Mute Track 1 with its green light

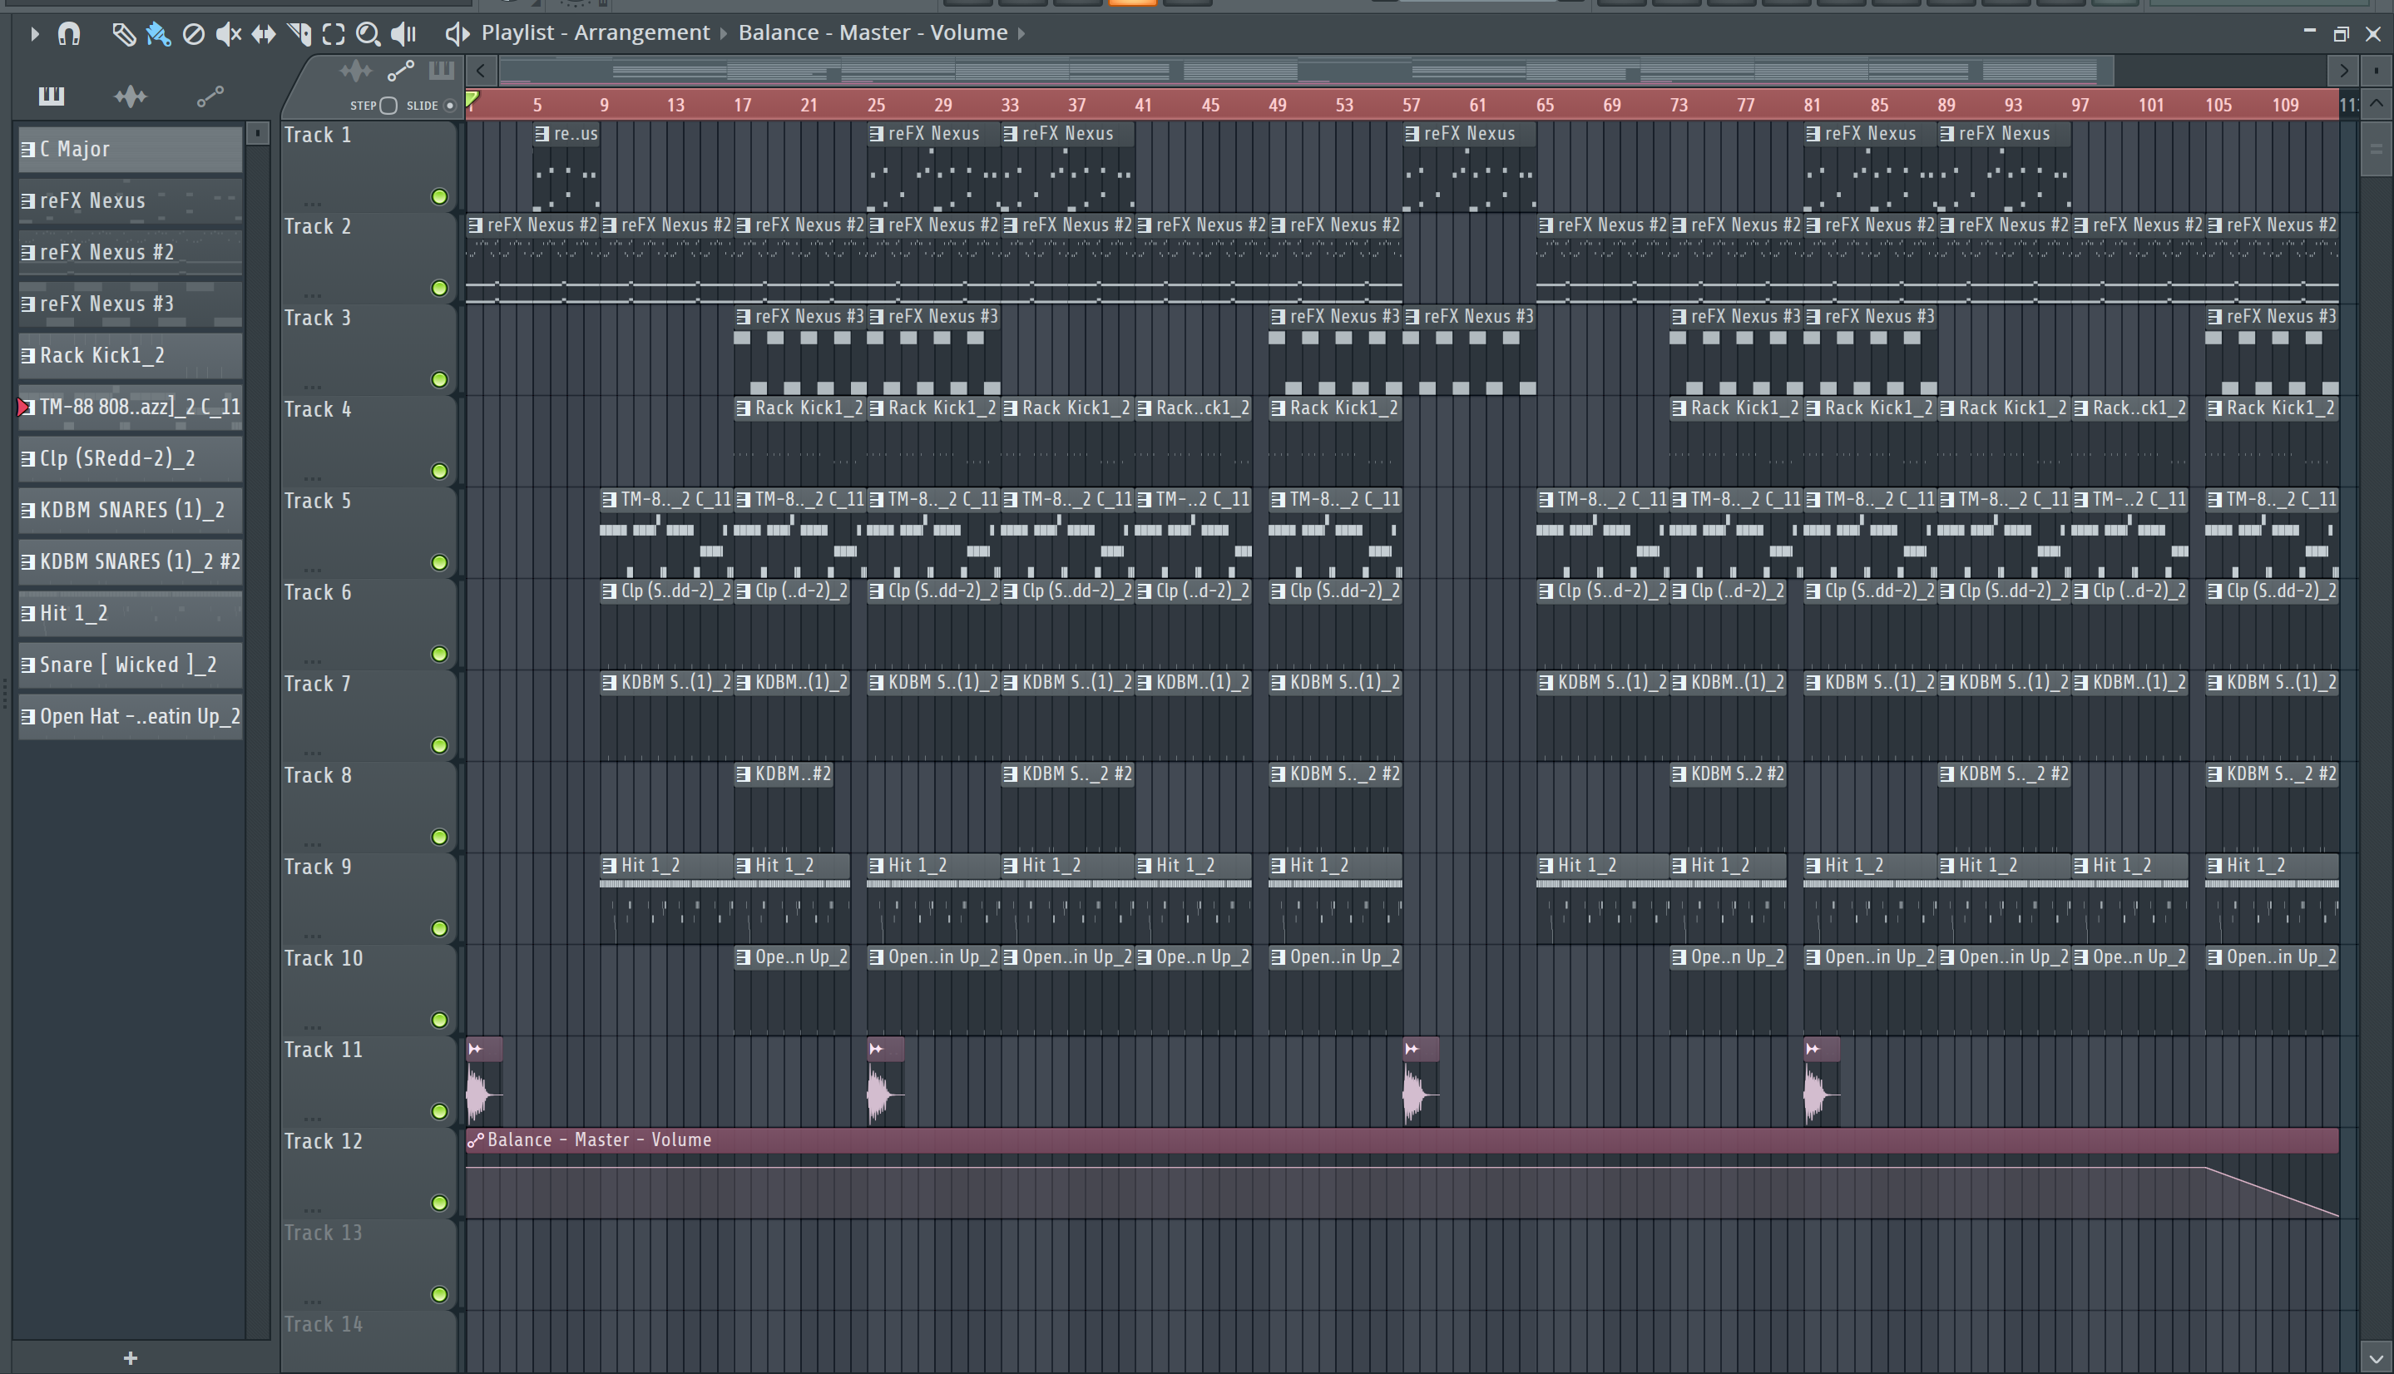[x=439, y=196]
